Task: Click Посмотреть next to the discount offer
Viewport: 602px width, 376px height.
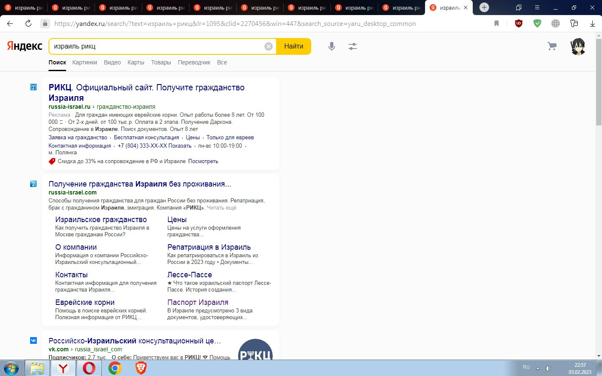Action: tap(203, 161)
